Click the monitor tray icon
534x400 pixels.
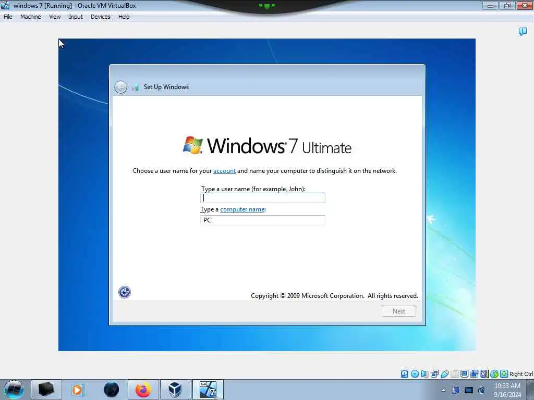pyautogui.click(x=469, y=390)
